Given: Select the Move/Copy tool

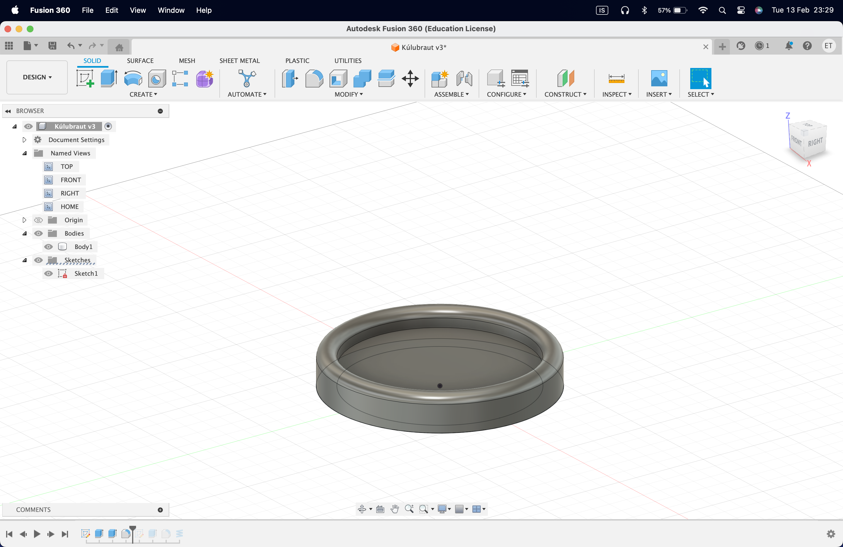Looking at the screenshot, I should (410, 78).
